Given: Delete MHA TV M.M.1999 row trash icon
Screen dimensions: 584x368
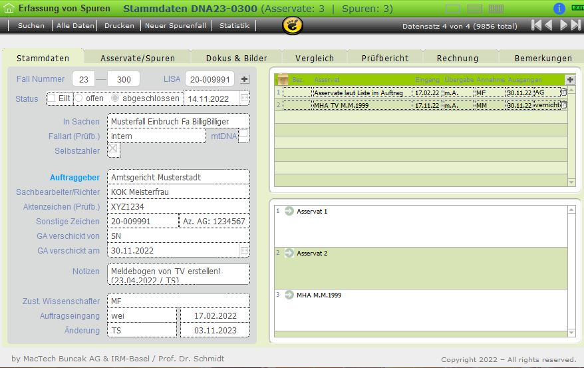Looking at the screenshot, I should pyautogui.click(x=564, y=104).
